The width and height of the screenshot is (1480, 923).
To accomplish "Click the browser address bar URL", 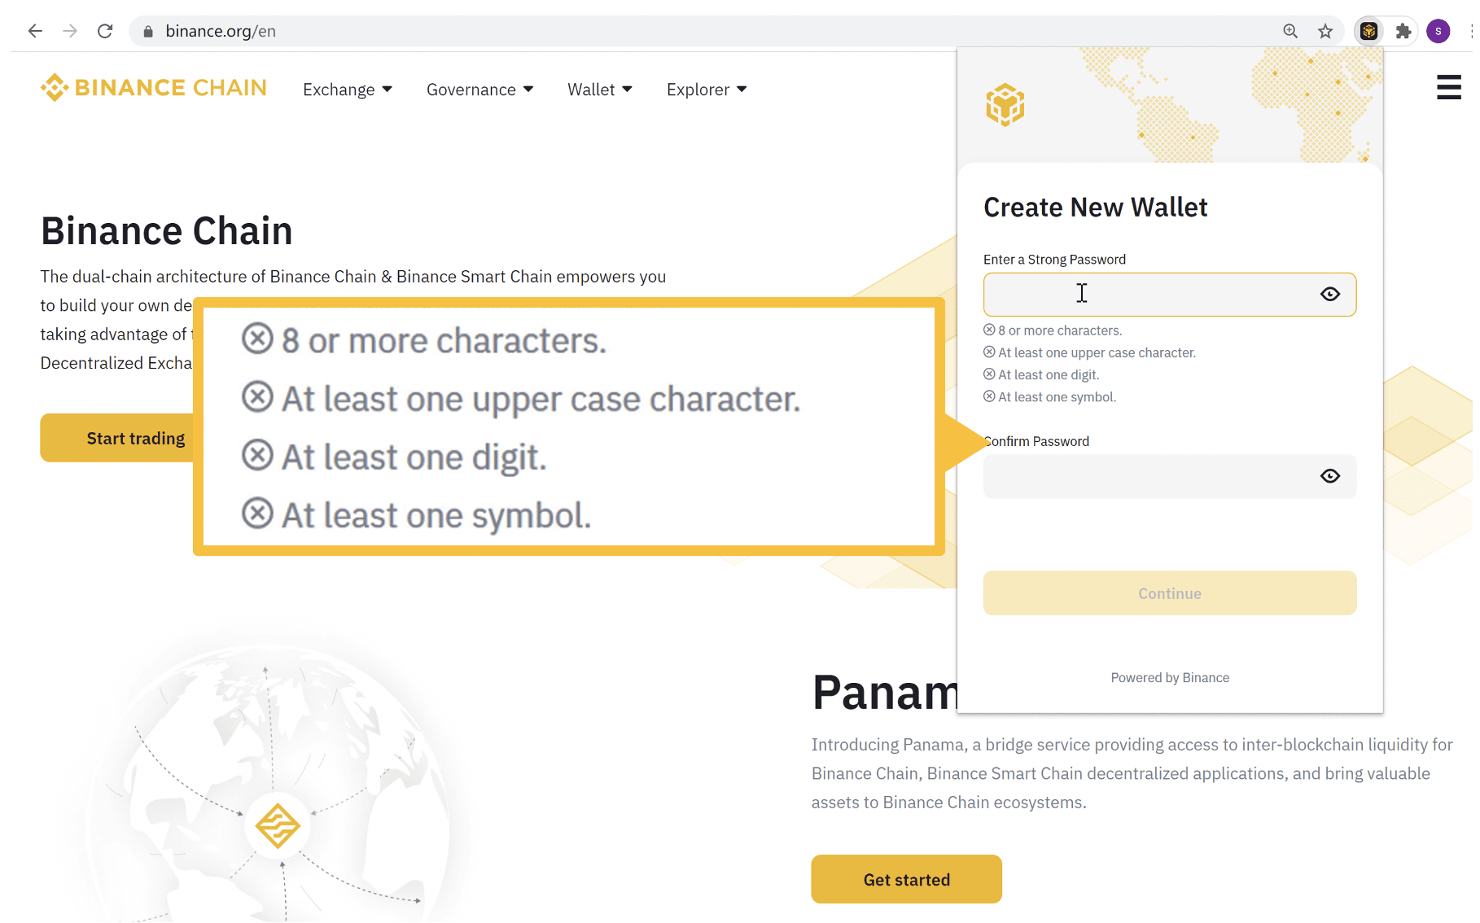I will point(221,31).
